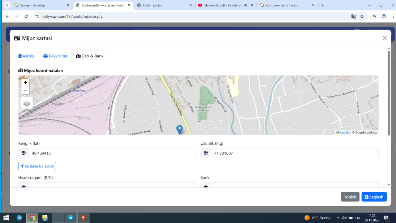Viewport: 396px width, 223px height.
Task: Click Yopish to close the dialog
Action: click(350, 197)
